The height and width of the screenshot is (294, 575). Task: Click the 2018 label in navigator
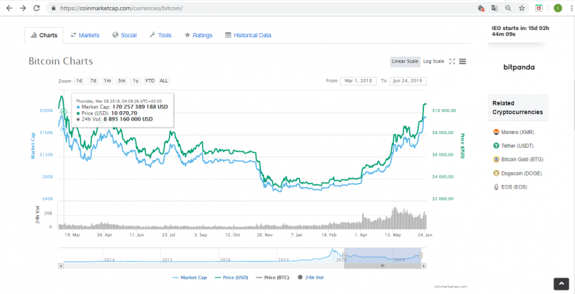(342, 260)
